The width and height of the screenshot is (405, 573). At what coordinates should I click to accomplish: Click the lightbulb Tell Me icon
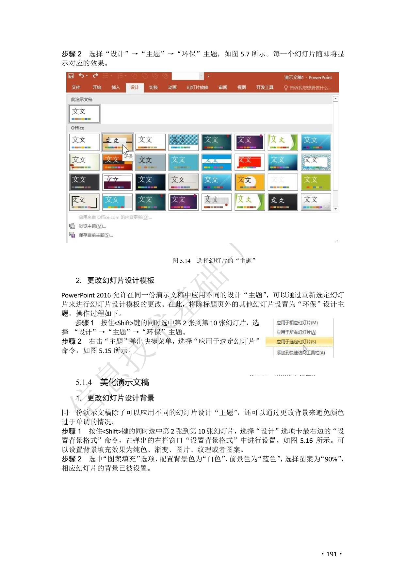[x=286, y=88]
